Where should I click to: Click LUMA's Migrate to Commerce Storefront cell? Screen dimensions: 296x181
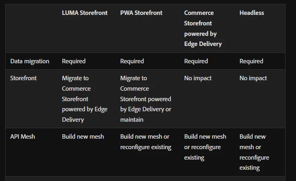click(x=84, y=99)
